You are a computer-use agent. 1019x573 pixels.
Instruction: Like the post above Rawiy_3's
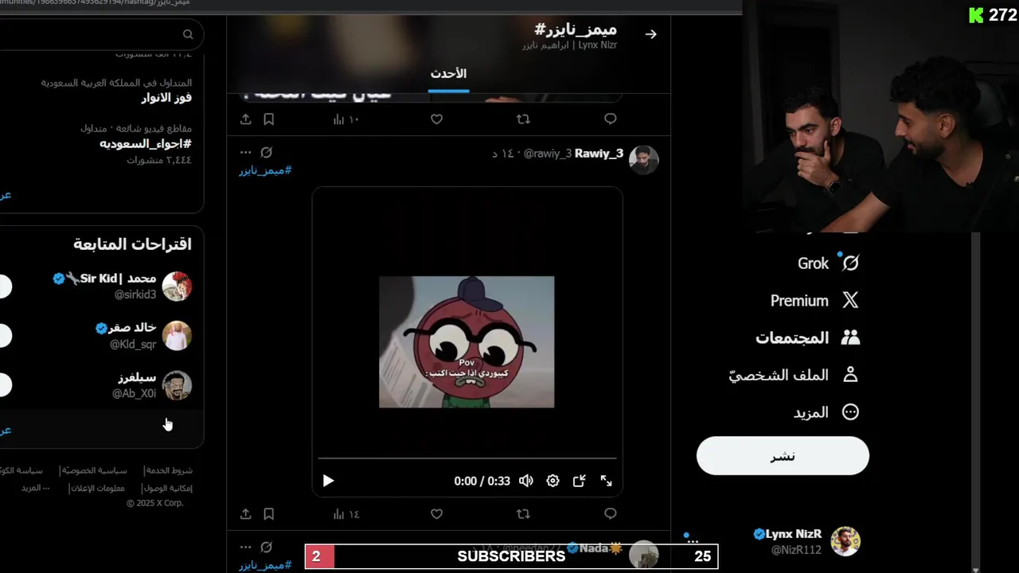(x=436, y=119)
